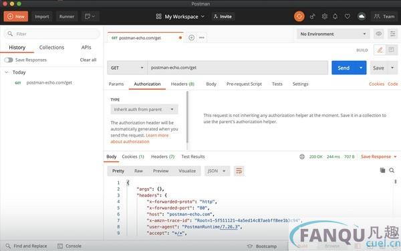Select response Body tab

tap(112, 157)
